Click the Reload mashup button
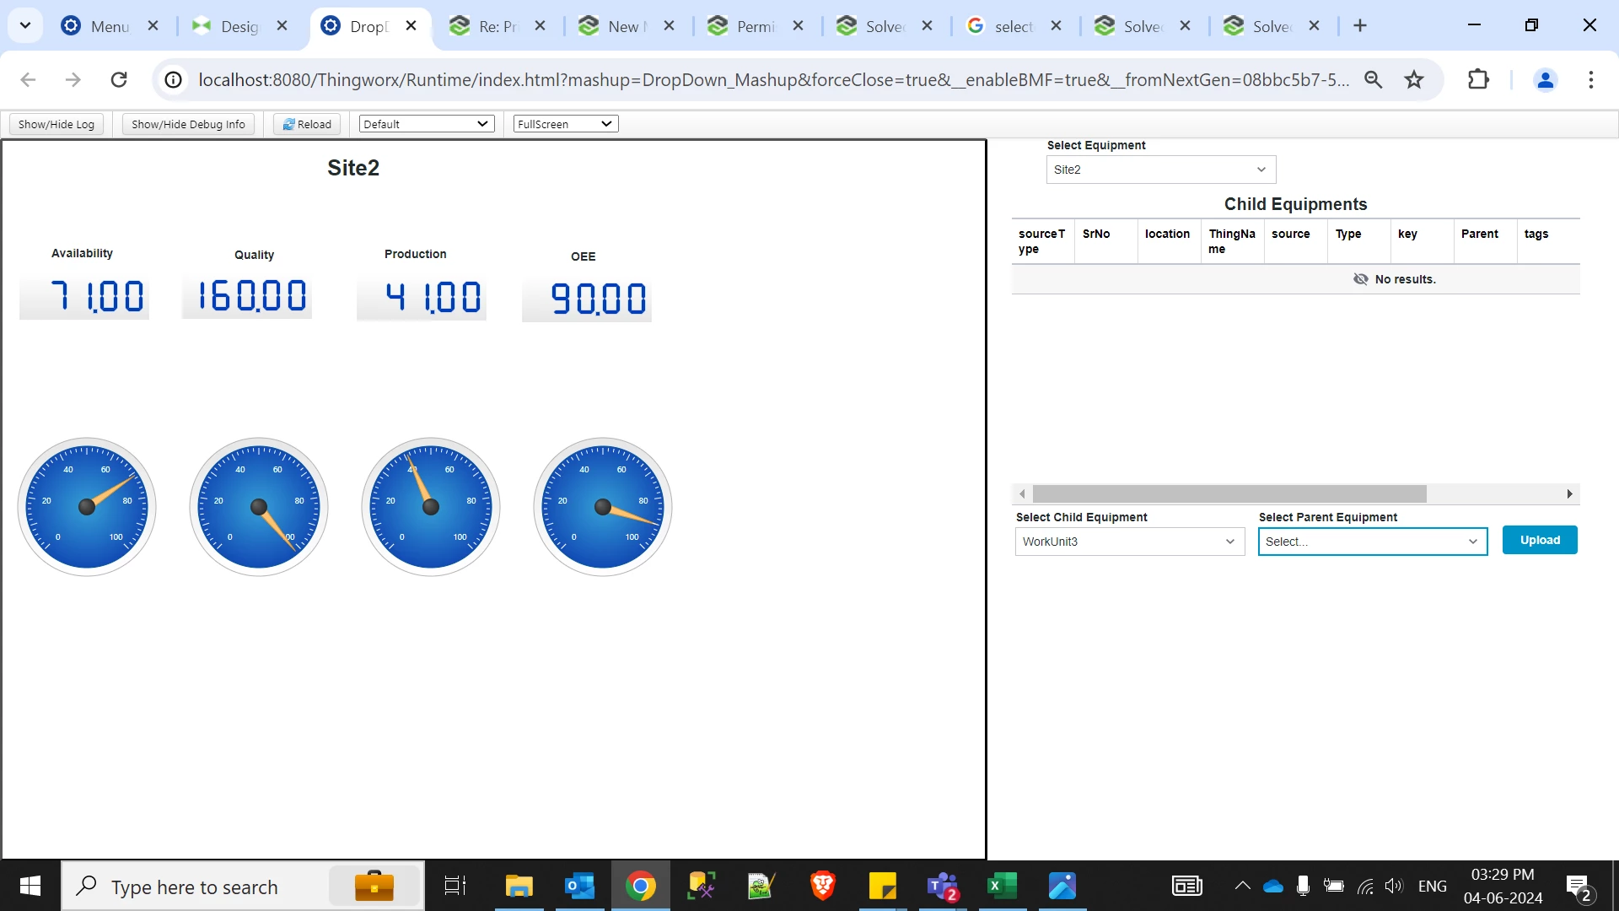The image size is (1619, 911). (x=307, y=124)
